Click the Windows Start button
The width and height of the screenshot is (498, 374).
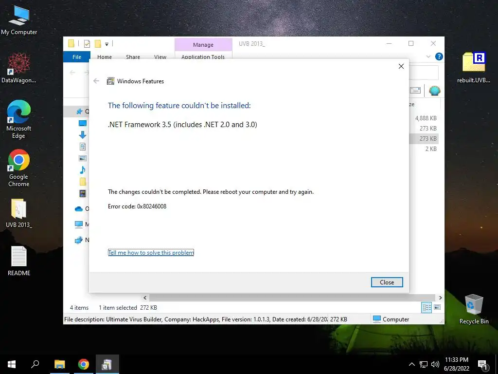tap(12, 364)
